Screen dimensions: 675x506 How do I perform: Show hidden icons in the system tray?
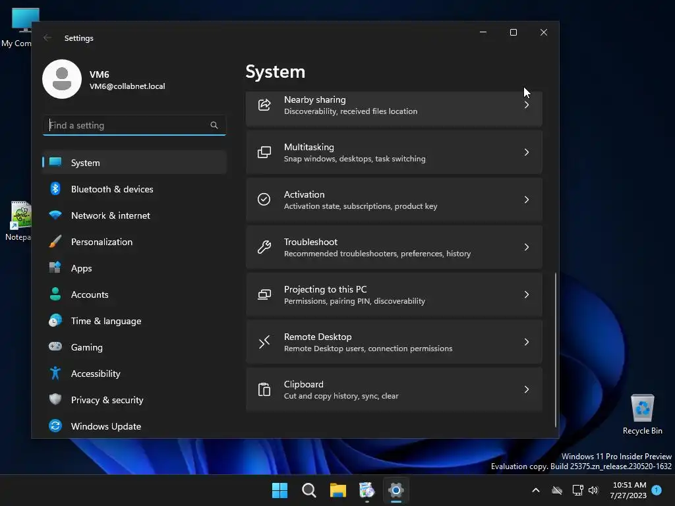coord(536,490)
